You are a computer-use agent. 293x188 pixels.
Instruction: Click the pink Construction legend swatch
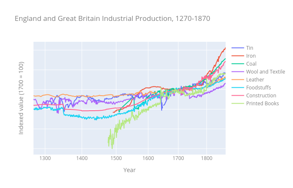[x=238, y=96]
